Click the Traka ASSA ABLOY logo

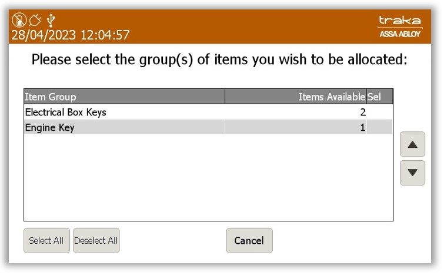coord(399,26)
